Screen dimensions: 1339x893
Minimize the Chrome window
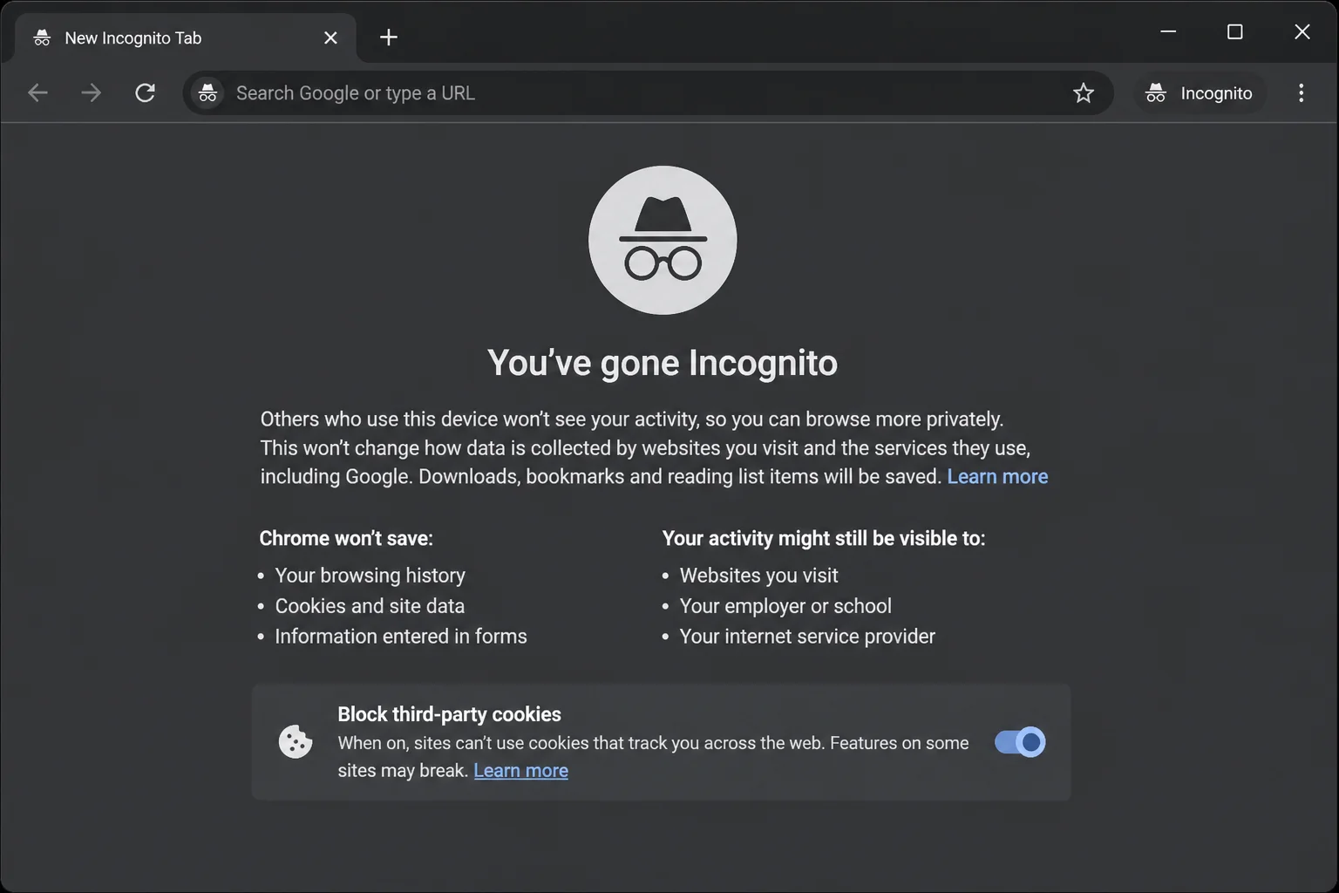click(1168, 31)
